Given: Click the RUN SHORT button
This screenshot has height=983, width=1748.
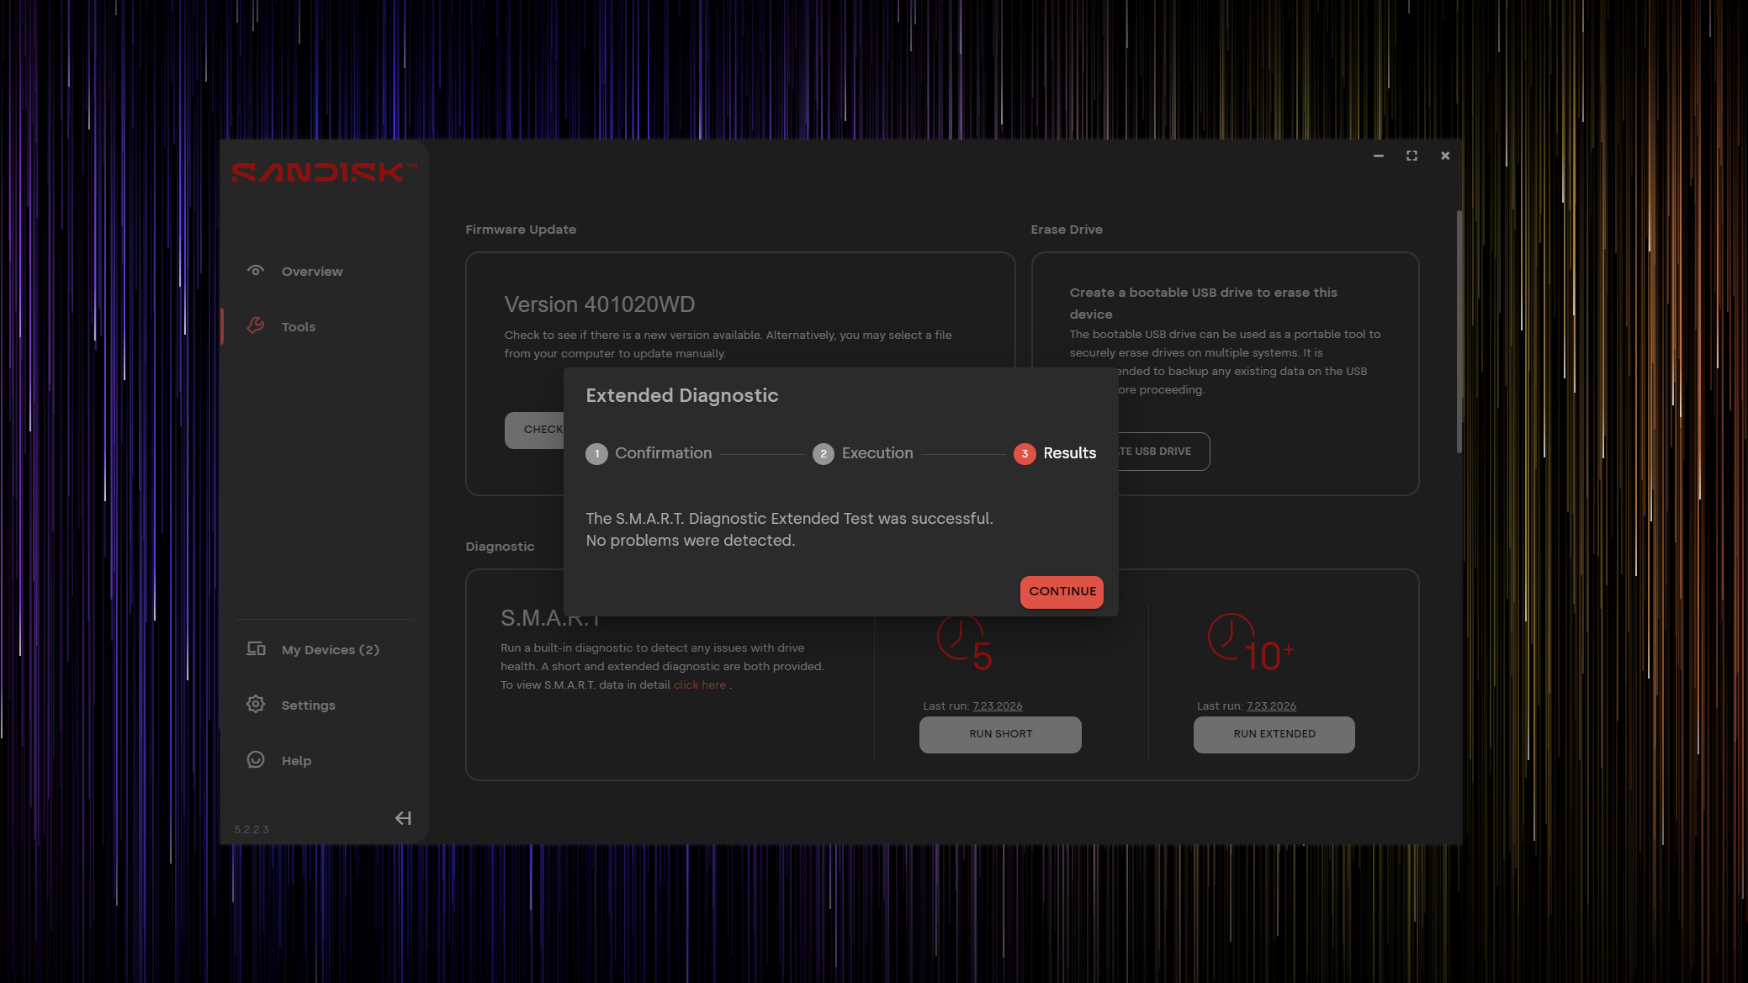Looking at the screenshot, I should 1000,734.
